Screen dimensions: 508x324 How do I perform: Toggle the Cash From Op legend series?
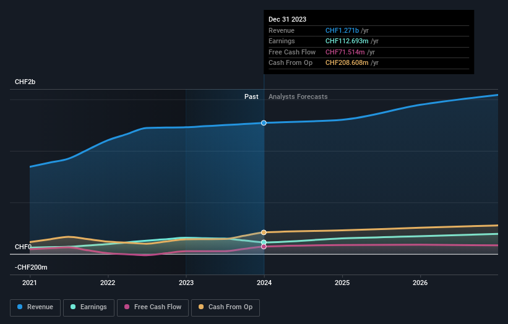[x=225, y=307]
